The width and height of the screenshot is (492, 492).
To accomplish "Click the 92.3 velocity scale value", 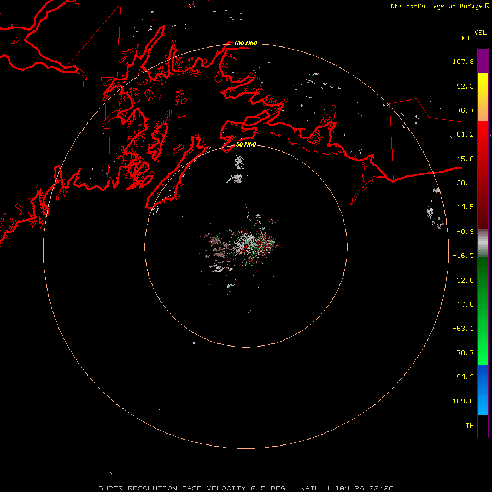I will click(x=465, y=86).
